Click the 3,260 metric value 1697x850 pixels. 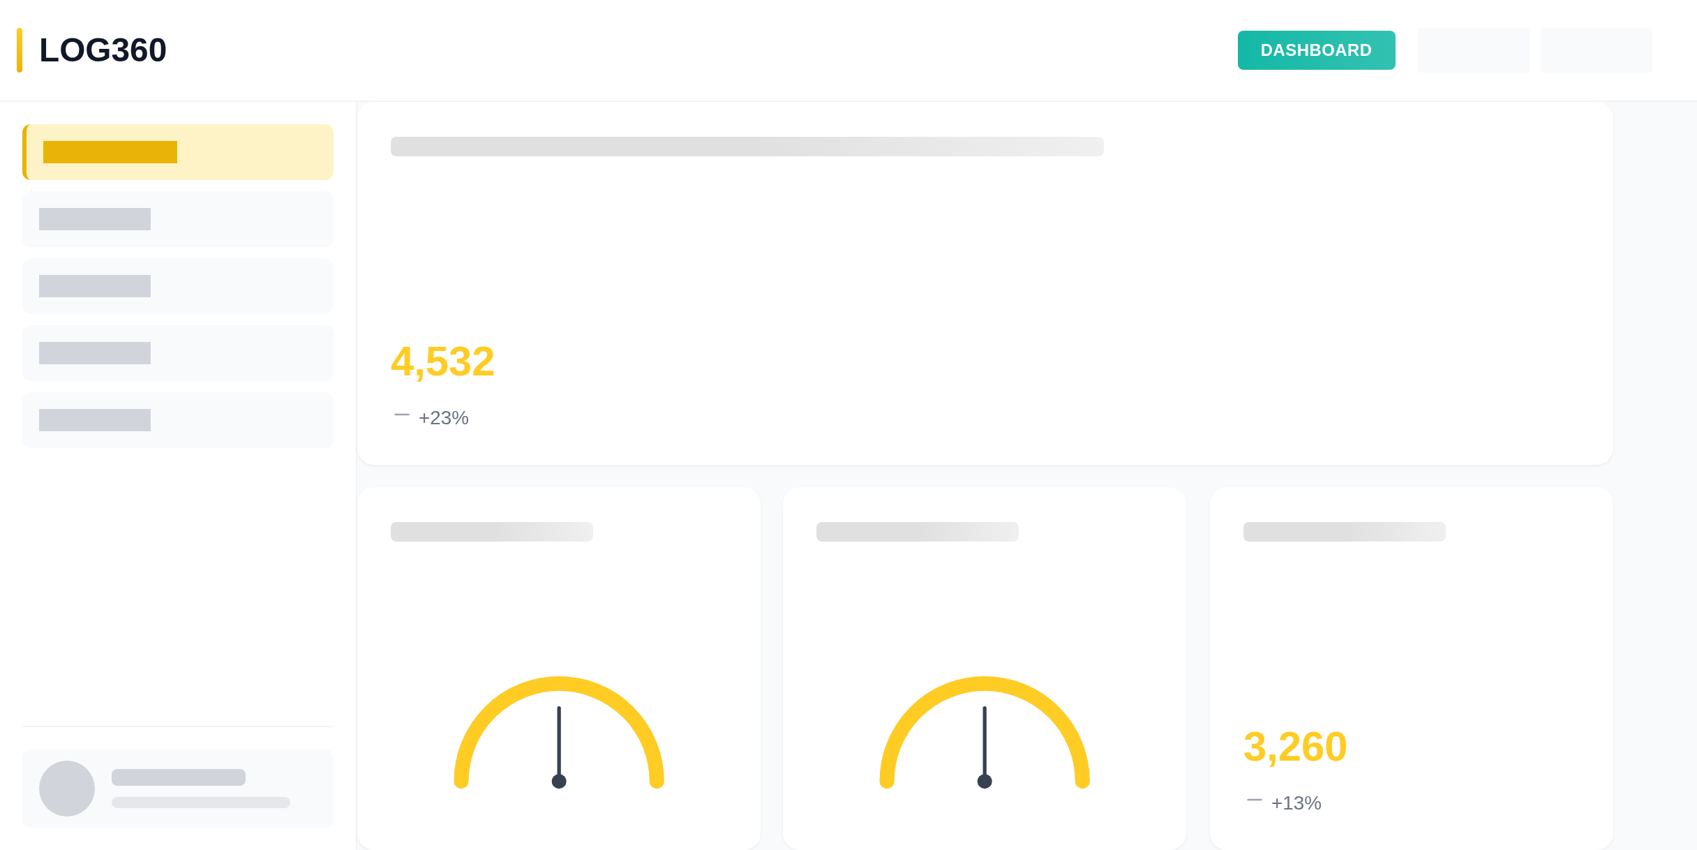(x=1295, y=747)
